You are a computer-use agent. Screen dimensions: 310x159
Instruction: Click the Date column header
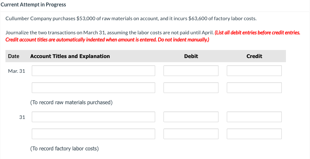[x=13, y=56]
